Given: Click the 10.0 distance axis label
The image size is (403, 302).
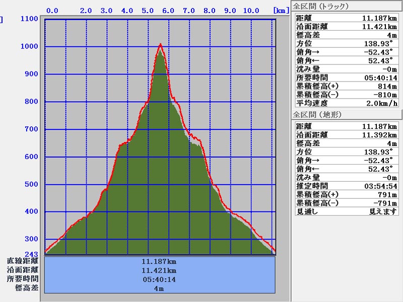Looking at the screenshot, I should 251,10.
